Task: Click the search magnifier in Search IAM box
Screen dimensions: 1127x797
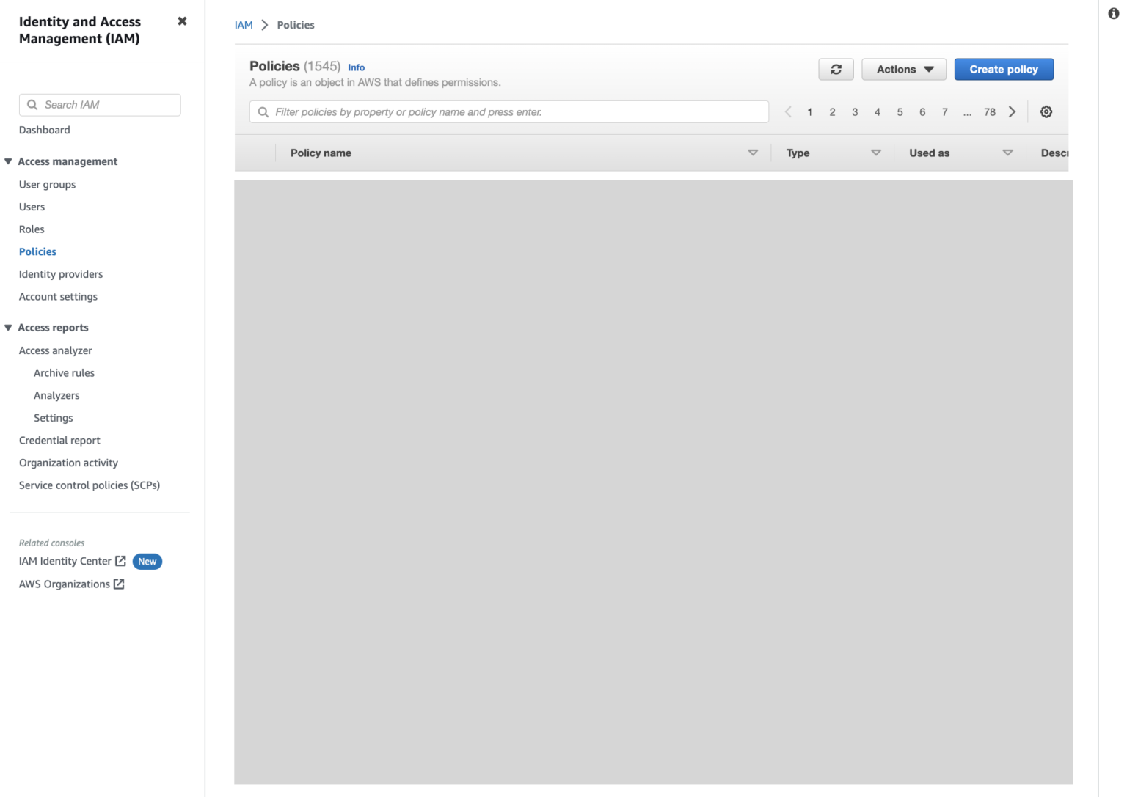Action: 32,105
